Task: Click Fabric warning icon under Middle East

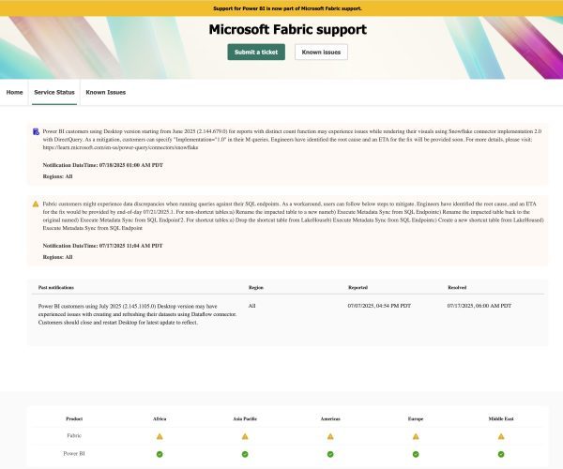Action: click(501, 436)
